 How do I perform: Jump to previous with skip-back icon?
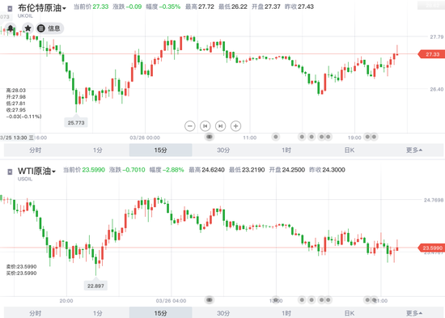[206, 125]
